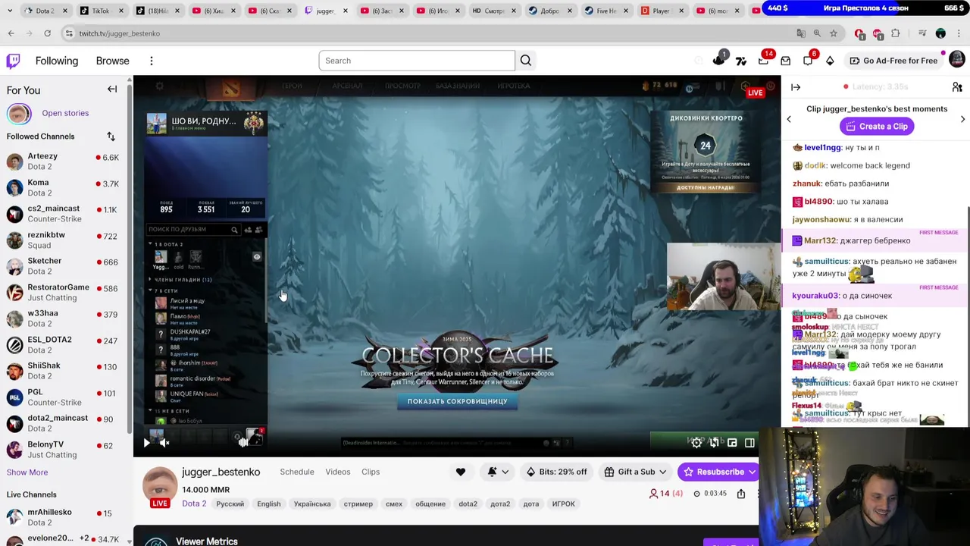This screenshot has width=970, height=546.
Task: Unmute the stream volume
Action: pos(164,443)
